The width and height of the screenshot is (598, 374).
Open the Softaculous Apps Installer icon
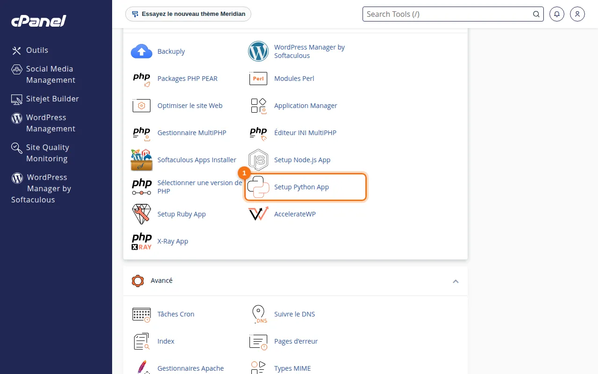[x=142, y=160]
